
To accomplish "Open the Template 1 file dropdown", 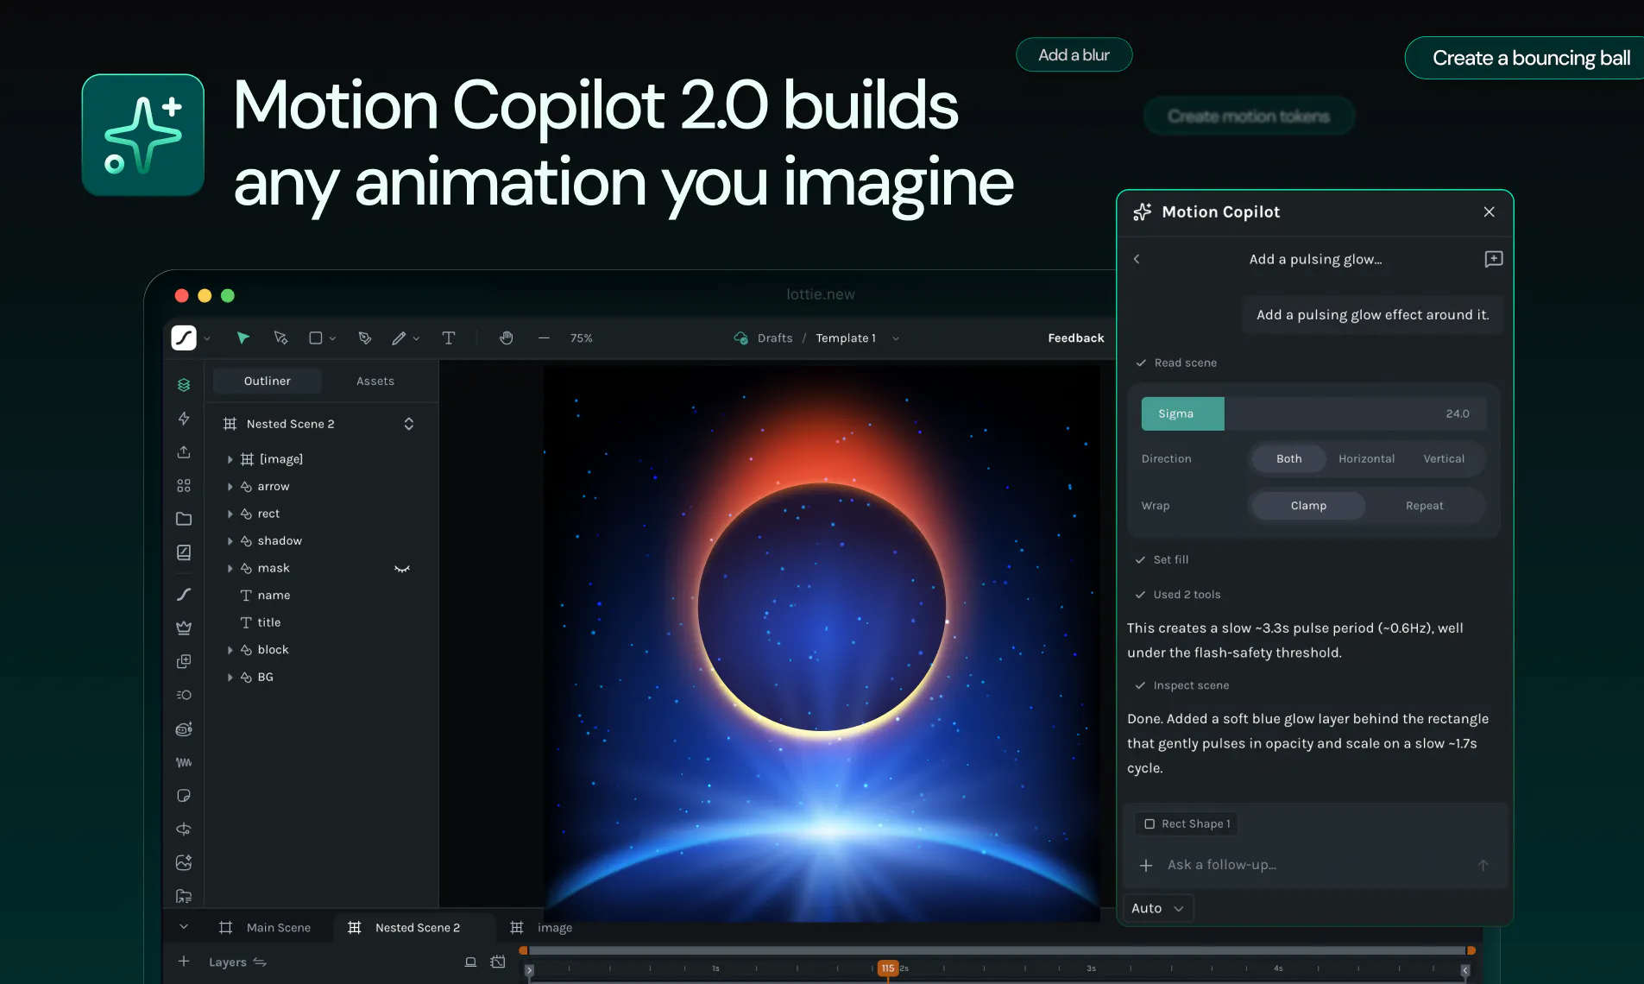I will pos(896,338).
